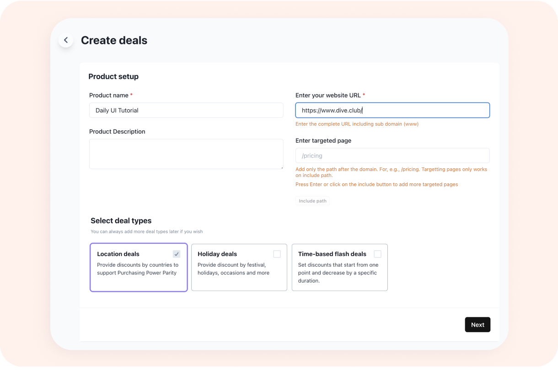Click the Include path button

(312, 201)
